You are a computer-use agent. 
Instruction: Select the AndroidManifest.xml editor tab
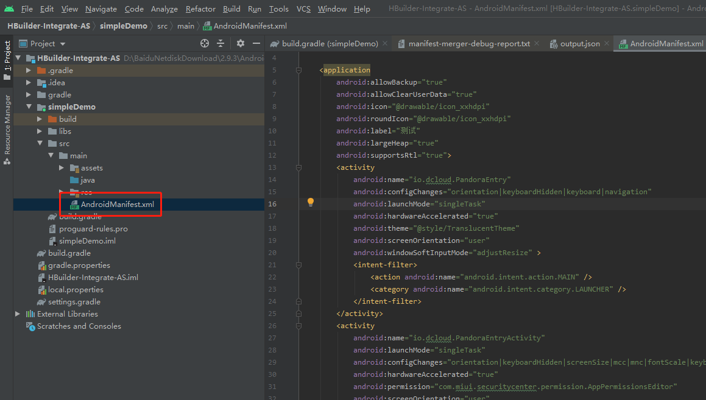click(x=661, y=44)
